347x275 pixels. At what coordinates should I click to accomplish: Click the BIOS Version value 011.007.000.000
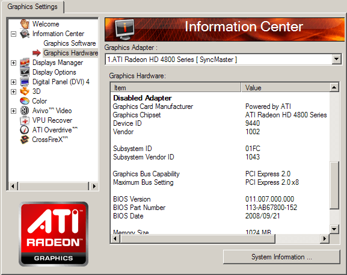(x=269, y=199)
